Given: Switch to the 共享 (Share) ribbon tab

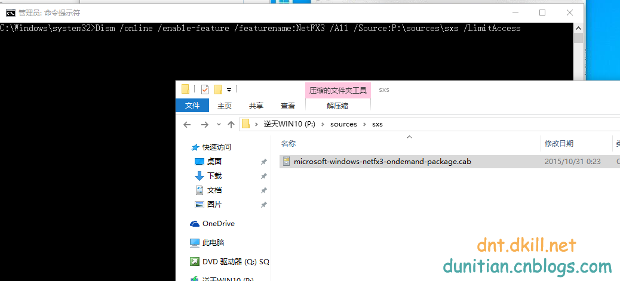Looking at the screenshot, I should [256, 106].
